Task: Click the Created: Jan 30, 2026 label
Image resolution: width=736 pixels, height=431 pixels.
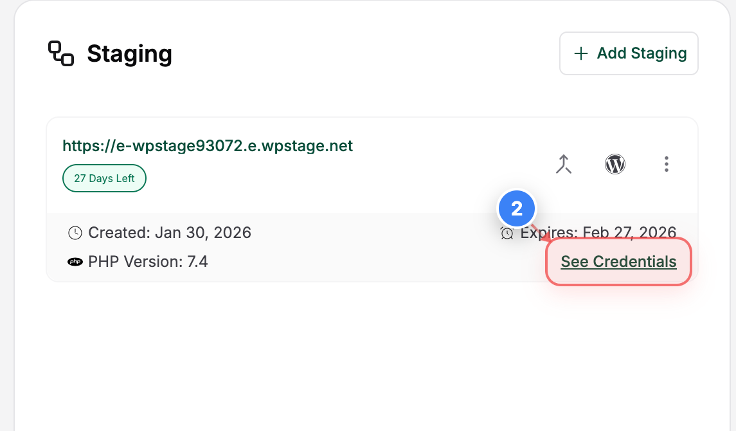Action: [x=169, y=233]
